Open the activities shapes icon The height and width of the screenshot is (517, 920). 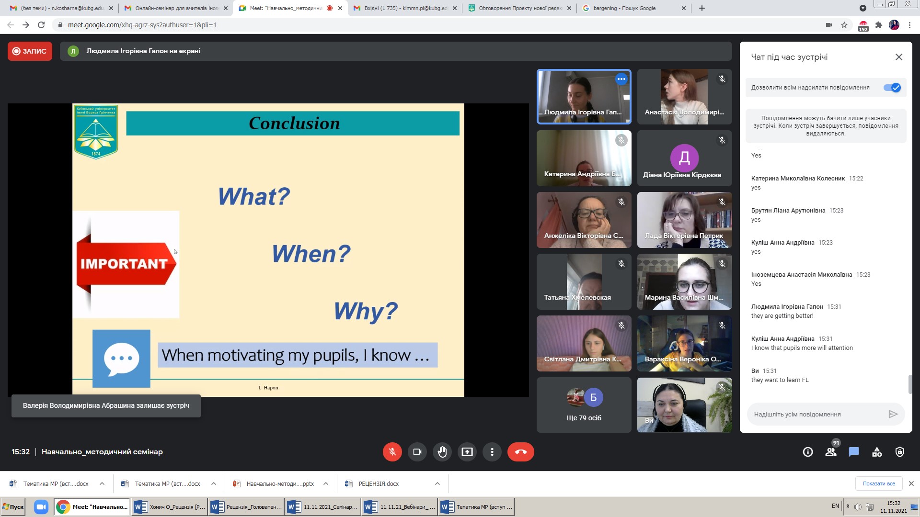877,452
